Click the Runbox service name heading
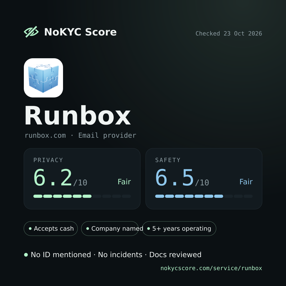 click(x=78, y=116)
